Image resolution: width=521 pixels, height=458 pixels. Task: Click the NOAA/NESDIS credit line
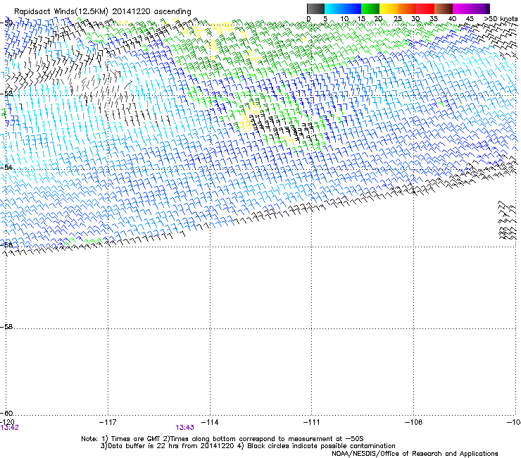415,454
